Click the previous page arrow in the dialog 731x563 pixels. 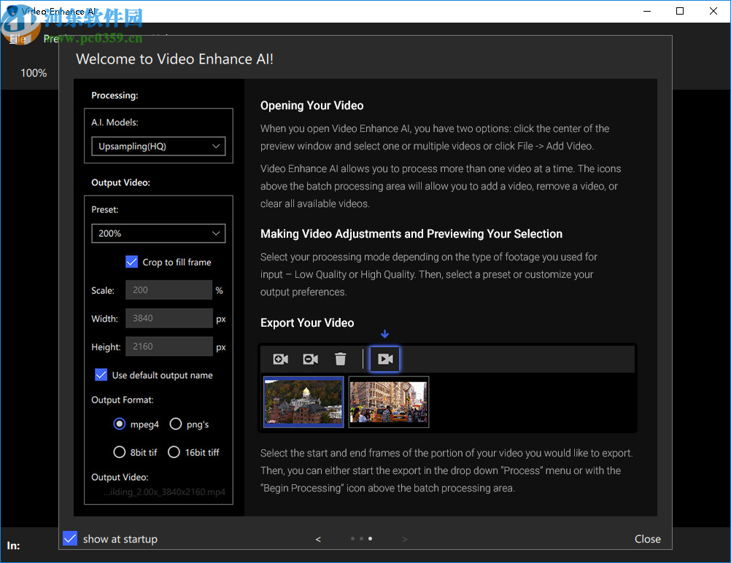[x=318, y=539]
